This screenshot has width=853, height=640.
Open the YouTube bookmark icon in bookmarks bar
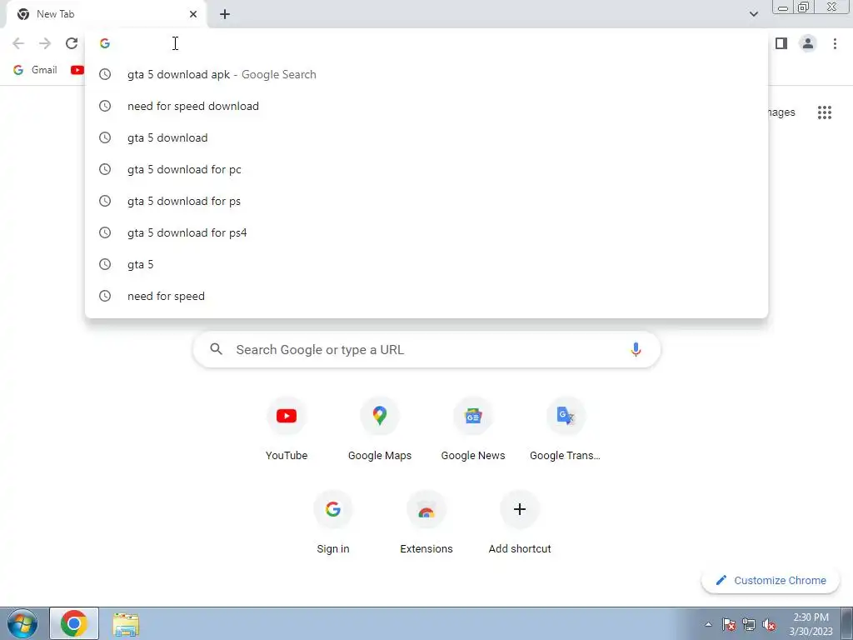(77, 70)
